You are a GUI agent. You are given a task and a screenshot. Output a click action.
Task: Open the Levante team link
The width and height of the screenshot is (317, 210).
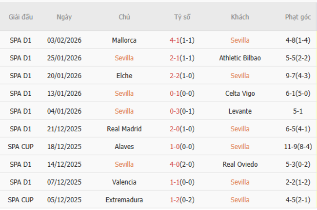point(240,111)
